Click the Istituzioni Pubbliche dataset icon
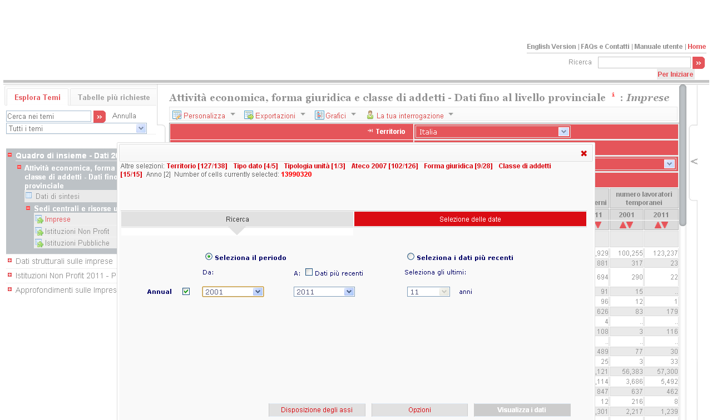The image size is (712, 420). click(39, 243)
